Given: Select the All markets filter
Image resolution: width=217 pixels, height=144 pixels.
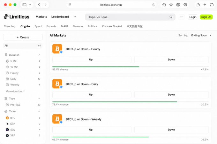Looking at the screenshot, I should tap(23, 45).
